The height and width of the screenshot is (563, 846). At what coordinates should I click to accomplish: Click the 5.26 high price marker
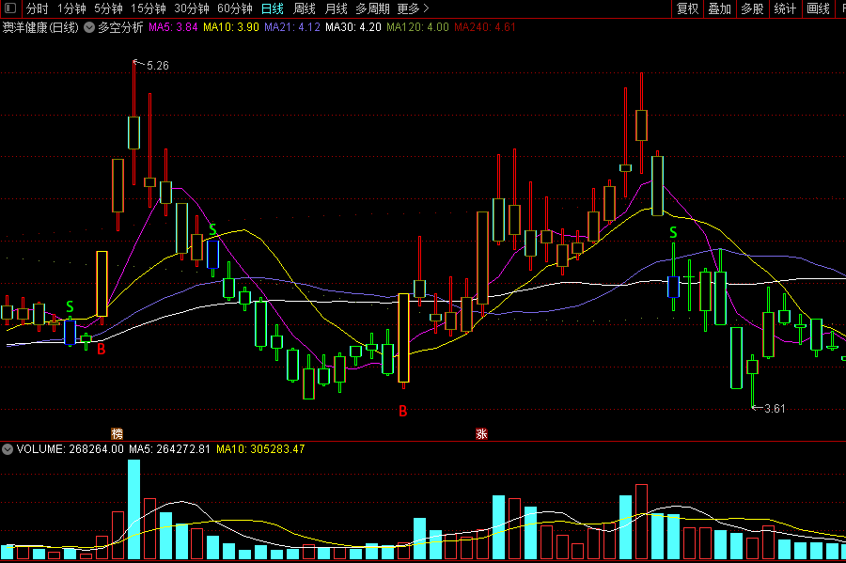(158, 66)
